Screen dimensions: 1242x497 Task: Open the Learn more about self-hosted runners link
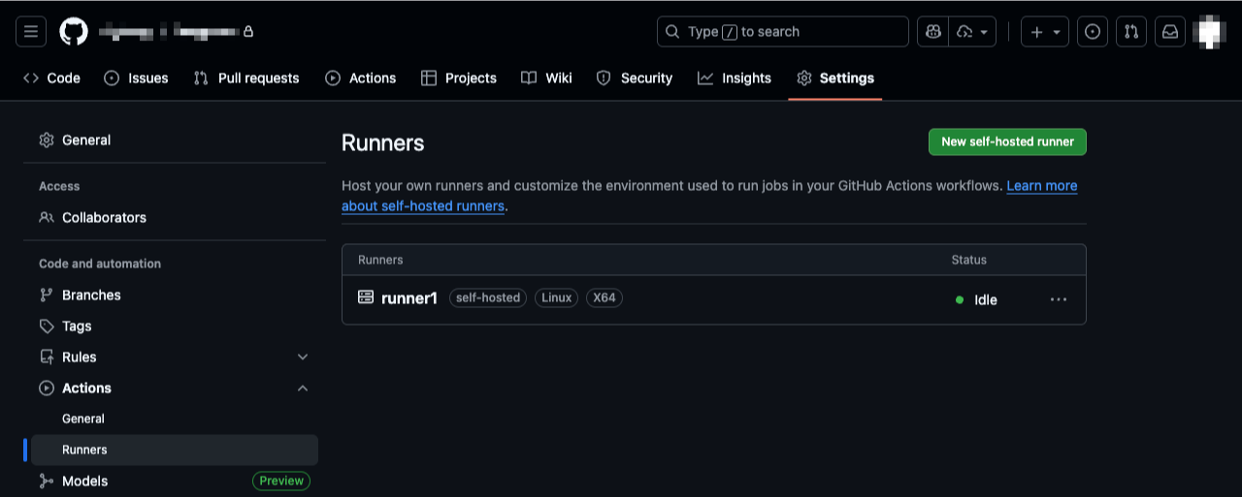click(1041, 186)
